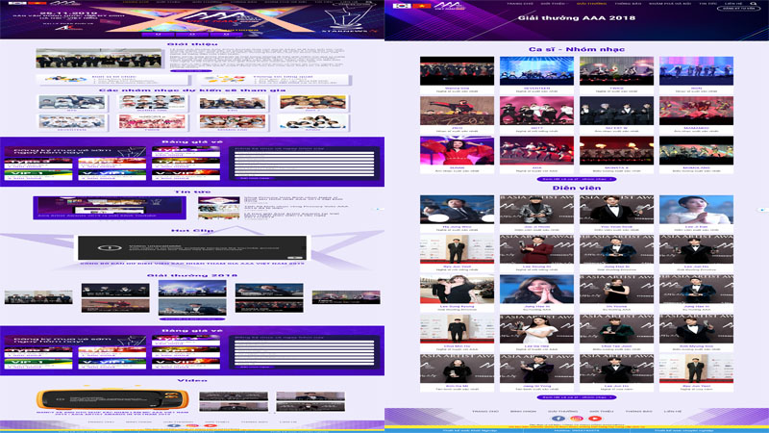This screenshot has width=769, height=433.
Task: Open the MONSTA X performance thumbnail
Action: point(616,151)
